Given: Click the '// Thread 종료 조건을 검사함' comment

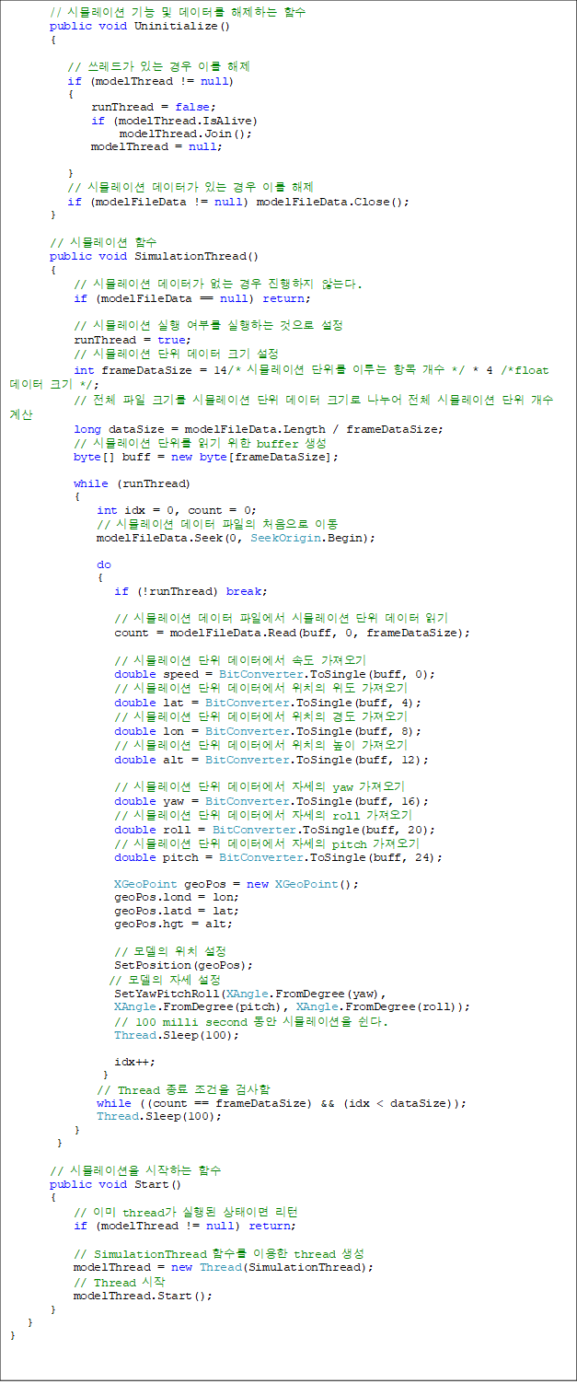Looking at the screenshot, I should click(183, 1089).
